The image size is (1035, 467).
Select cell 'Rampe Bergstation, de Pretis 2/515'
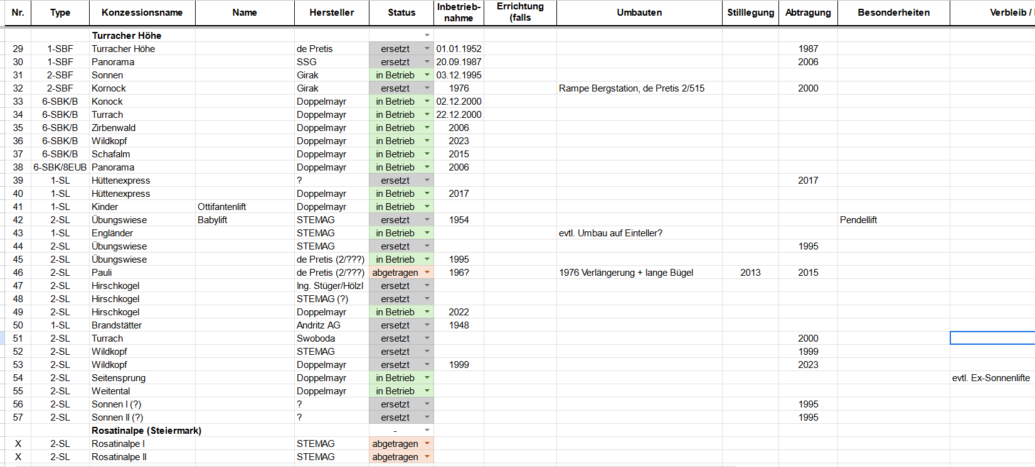[x=632, y=88]
